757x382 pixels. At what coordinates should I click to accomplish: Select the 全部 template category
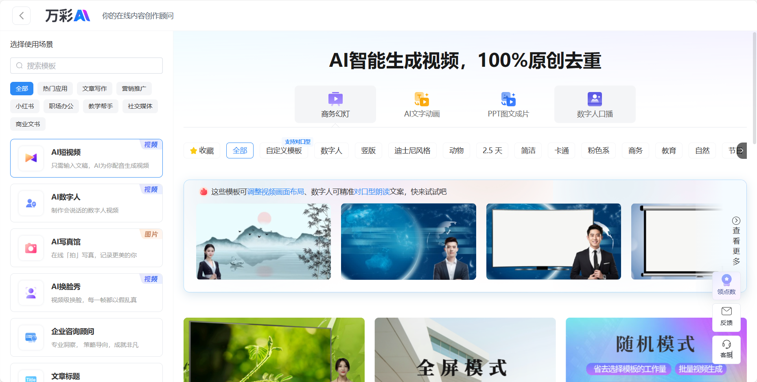[240, 151]
